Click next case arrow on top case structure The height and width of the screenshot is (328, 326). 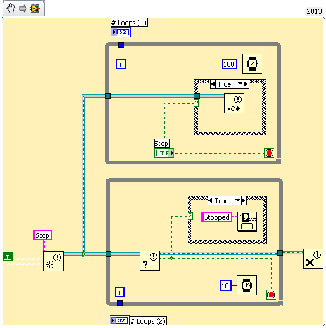point(246,84)
